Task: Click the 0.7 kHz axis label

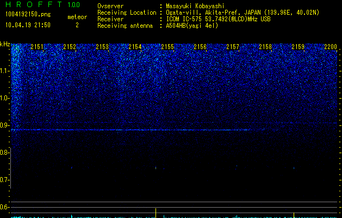Action: (4, 180)
